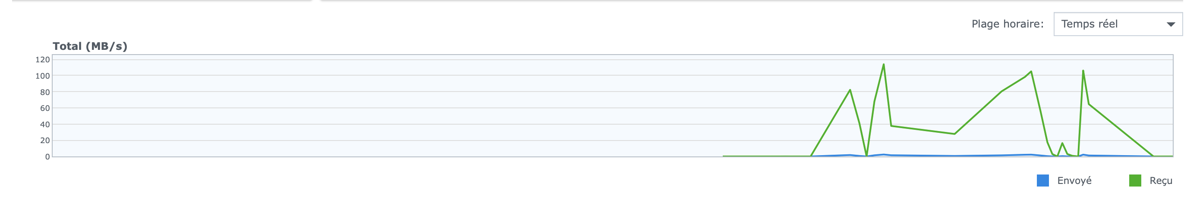Click the 80 label on the y-axis
The width and height of the screenshot is (1184, 202).
click(x=44, y=92)
